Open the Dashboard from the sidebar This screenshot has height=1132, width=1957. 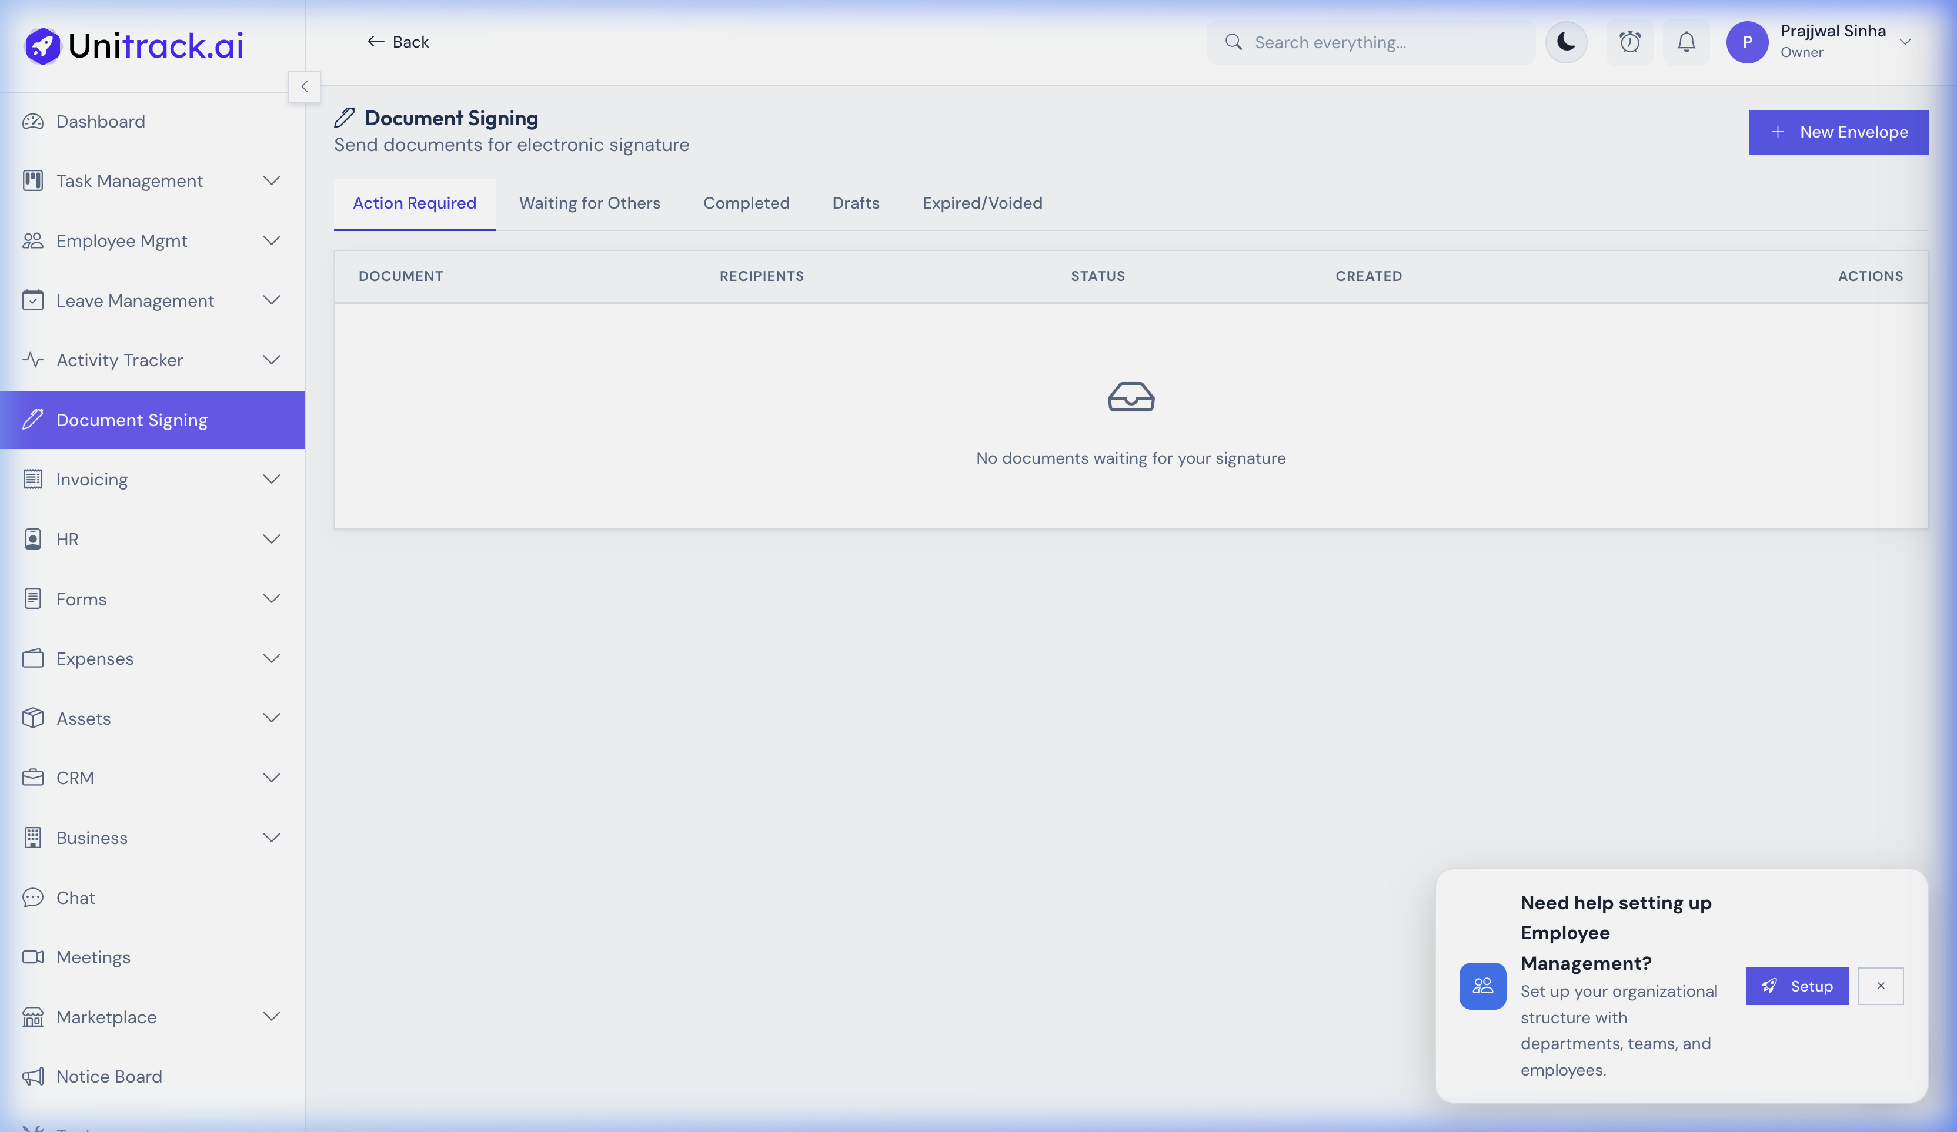click(x=100, y=121)
